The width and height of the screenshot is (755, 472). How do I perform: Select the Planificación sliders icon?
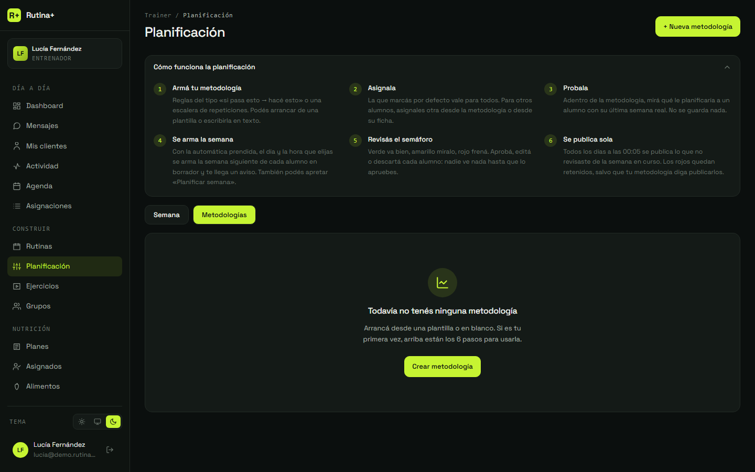[x=17, y=266]
